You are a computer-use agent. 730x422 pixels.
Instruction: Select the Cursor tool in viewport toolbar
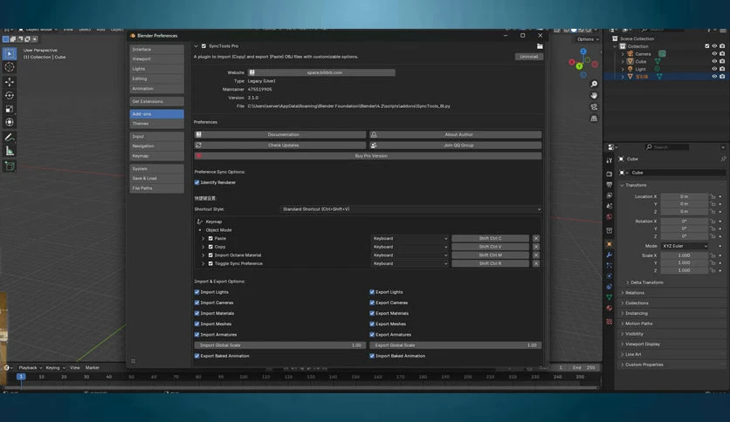click(x=10, y=67)
